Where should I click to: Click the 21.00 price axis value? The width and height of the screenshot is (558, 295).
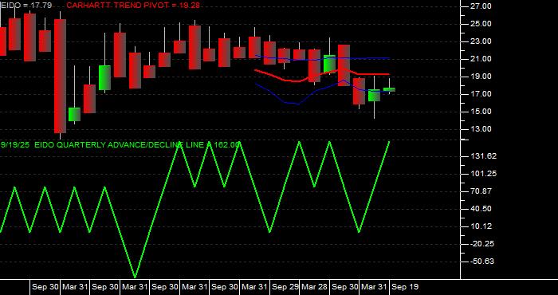tap(481, 59)
